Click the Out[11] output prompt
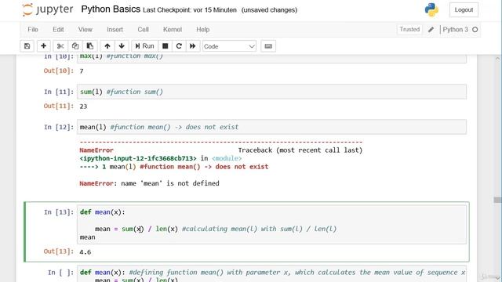502x282 pixels. 59,107
